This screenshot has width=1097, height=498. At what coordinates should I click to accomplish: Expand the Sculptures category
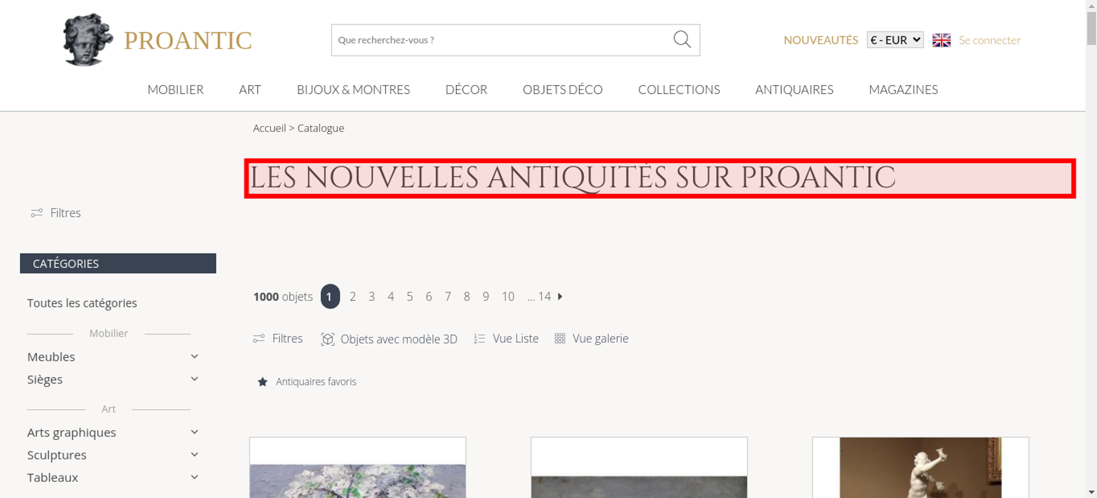[x=194, y=455]
